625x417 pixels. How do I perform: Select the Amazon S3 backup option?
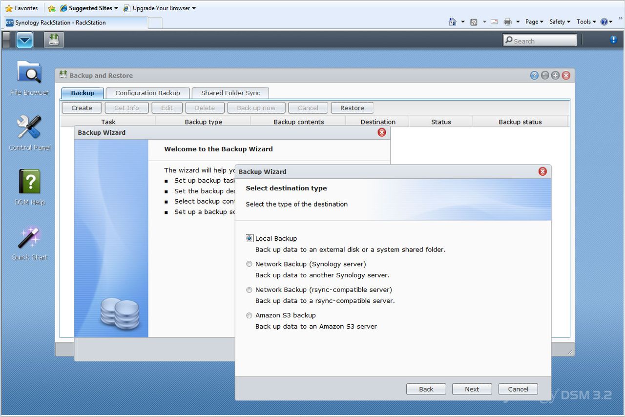pyautogui.click(x=249, y=315)
